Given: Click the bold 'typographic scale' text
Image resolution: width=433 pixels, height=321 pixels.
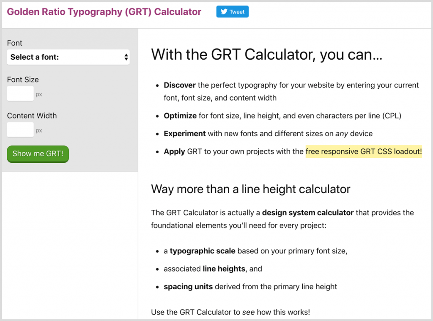Looking at the screenshot, I should coord(203,251).
